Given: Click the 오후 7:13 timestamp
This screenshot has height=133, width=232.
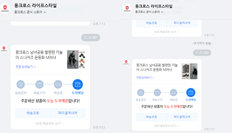Looking at the screenshot, I should 99,24.
